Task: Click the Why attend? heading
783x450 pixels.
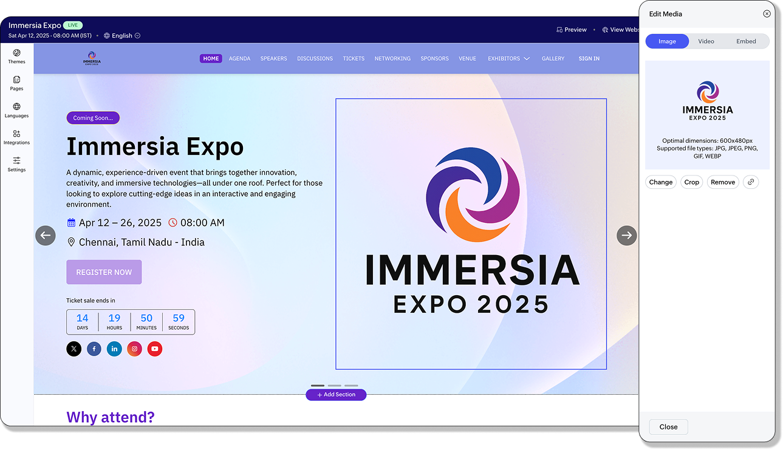Action: pyautogui.click(x=111, y=417)
